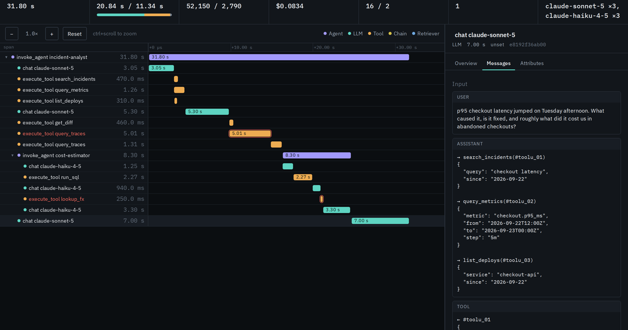Viewport: 628px width, 330px height.
Task: Open the Attributes tab
Action: 532,63
